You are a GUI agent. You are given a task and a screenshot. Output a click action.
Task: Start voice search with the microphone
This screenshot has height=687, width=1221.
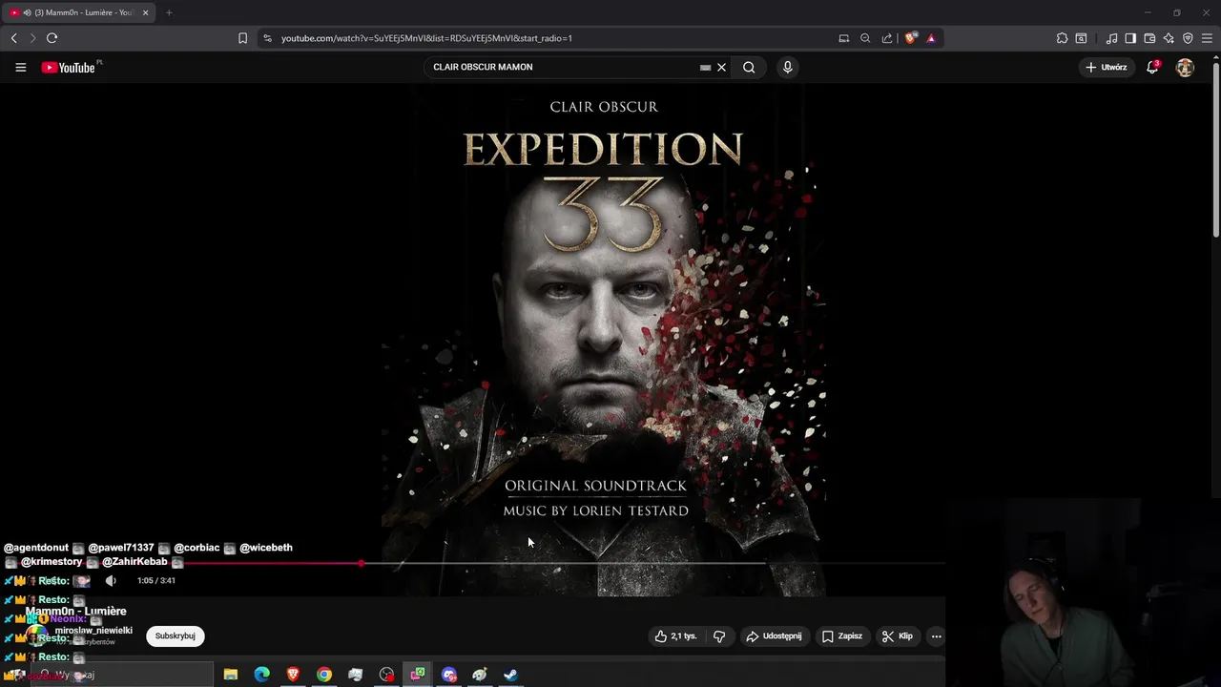787,68
